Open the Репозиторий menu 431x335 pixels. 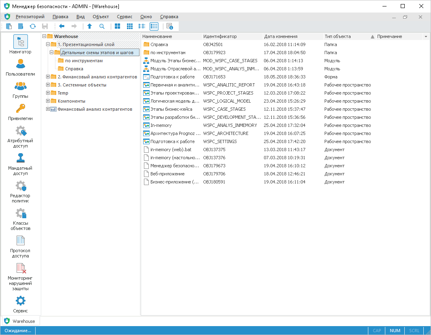pos(30,17)
